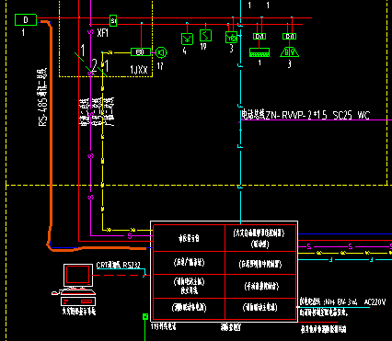Image resolution: width=392 pixels, height=341 pixels.
Task: Click the small green square near bottom
Action: click(x=145, y=316)
